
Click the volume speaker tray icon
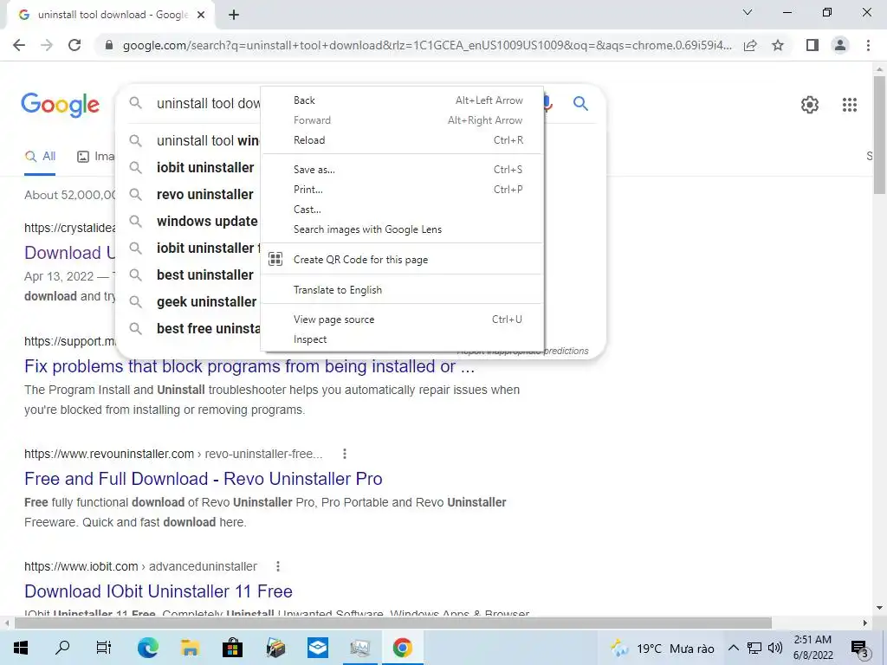pos(775,648)
